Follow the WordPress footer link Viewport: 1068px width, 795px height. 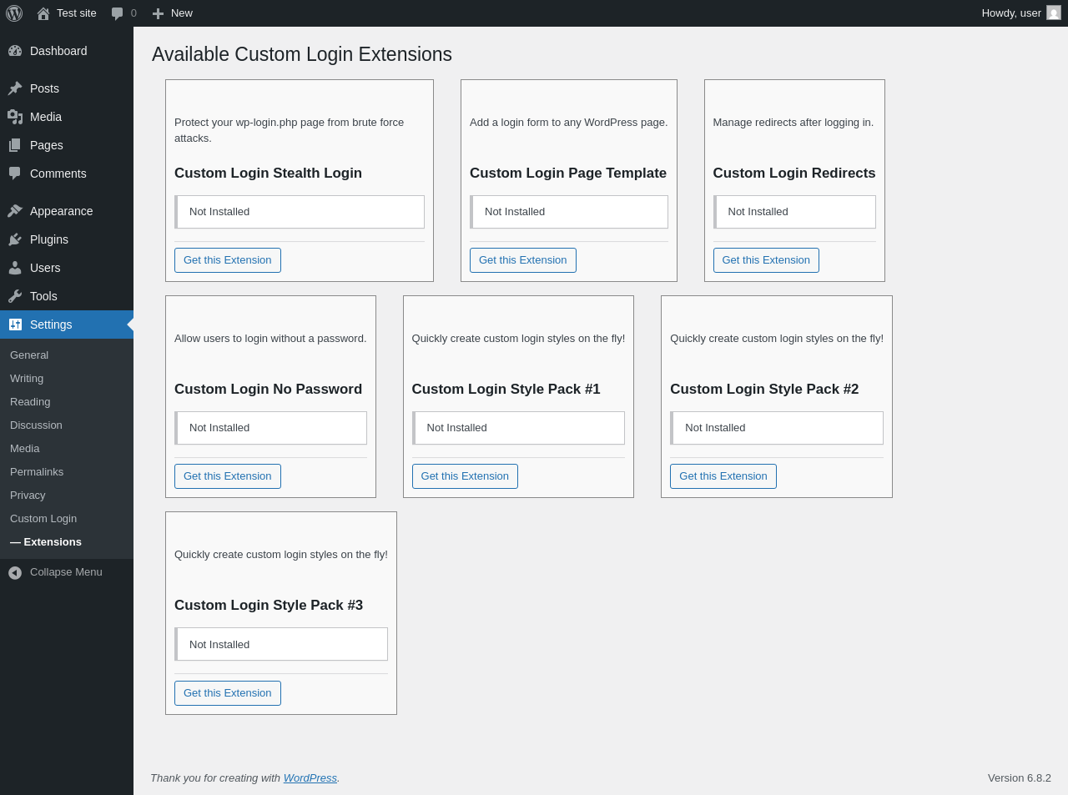point(310,778)
